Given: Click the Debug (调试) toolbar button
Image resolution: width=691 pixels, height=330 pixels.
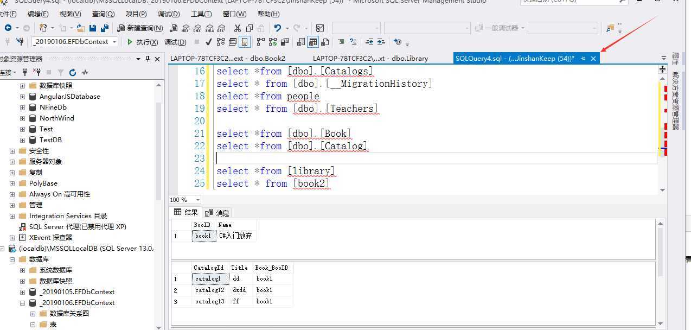Looking at the screenshot, I should click(x=175, y=42).
